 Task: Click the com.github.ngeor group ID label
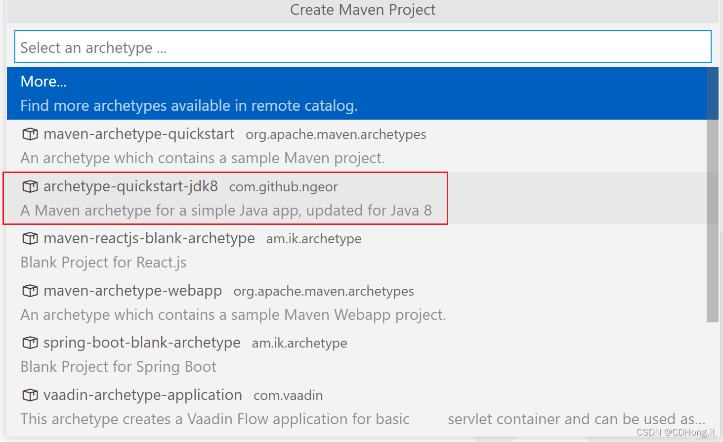(284, 187)
